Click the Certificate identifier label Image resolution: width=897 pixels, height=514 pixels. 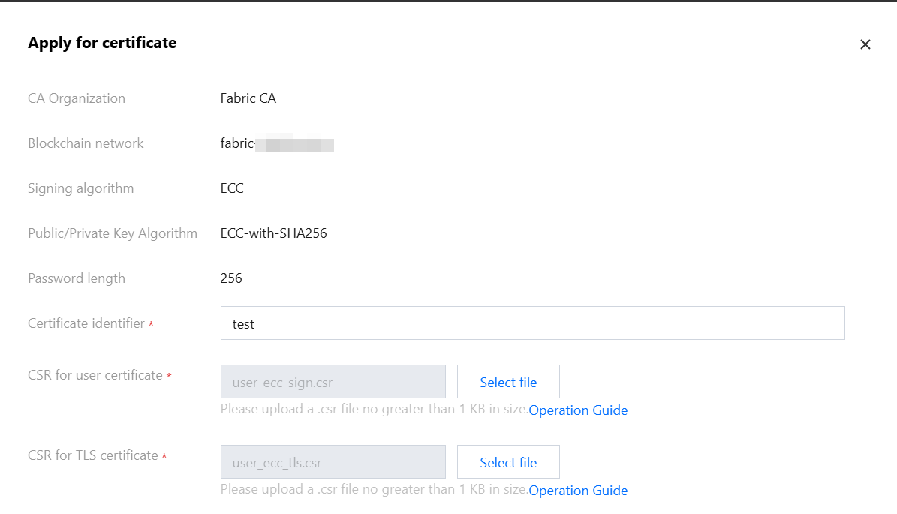pos(86,323)
